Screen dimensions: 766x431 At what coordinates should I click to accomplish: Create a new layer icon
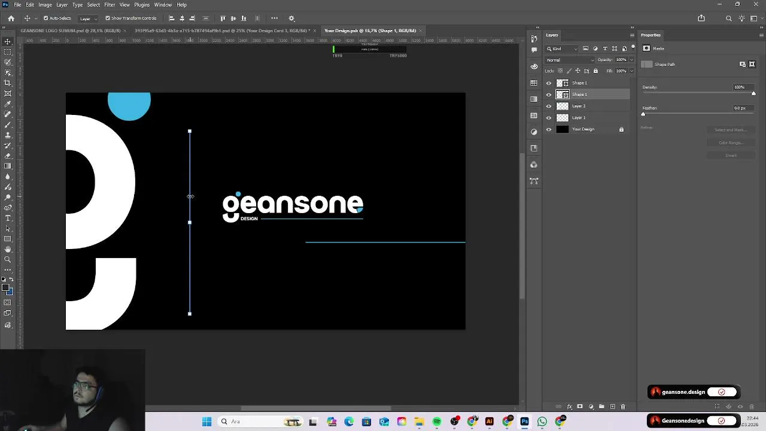pyautogui.click(x=612, y=407)
